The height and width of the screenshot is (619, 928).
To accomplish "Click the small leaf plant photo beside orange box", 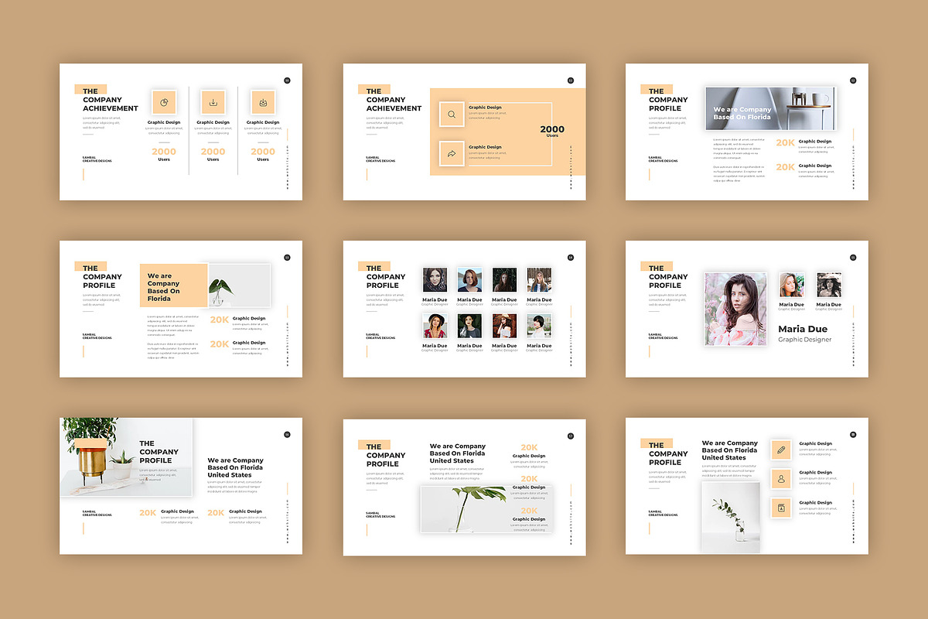I will pos(239,286).
